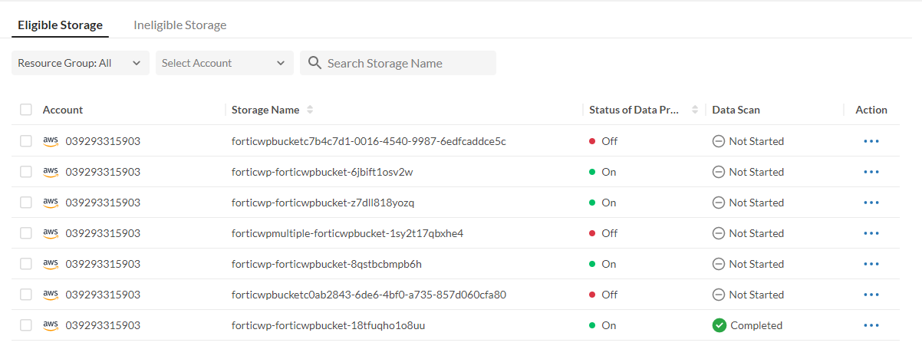Click green Completed check icon

coord(719,325)
